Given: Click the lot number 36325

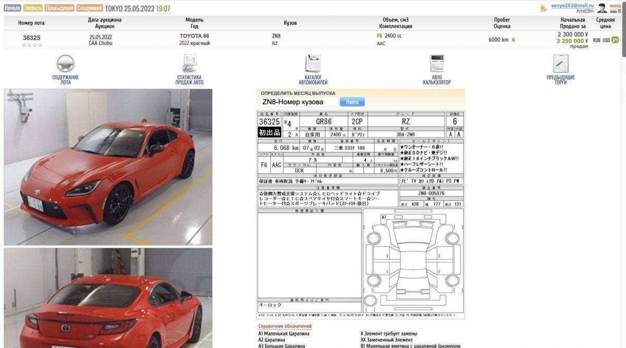Looking at the screenshot, I should click(x=31, y=38).
